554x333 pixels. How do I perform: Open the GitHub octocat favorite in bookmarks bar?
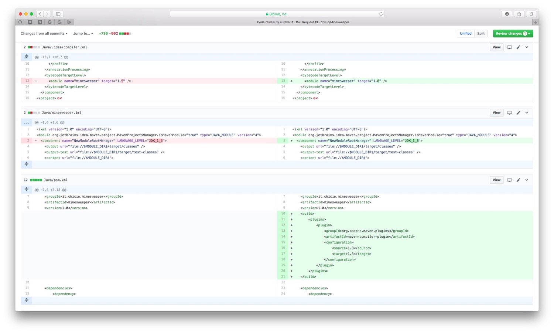[x=20, y=22]
